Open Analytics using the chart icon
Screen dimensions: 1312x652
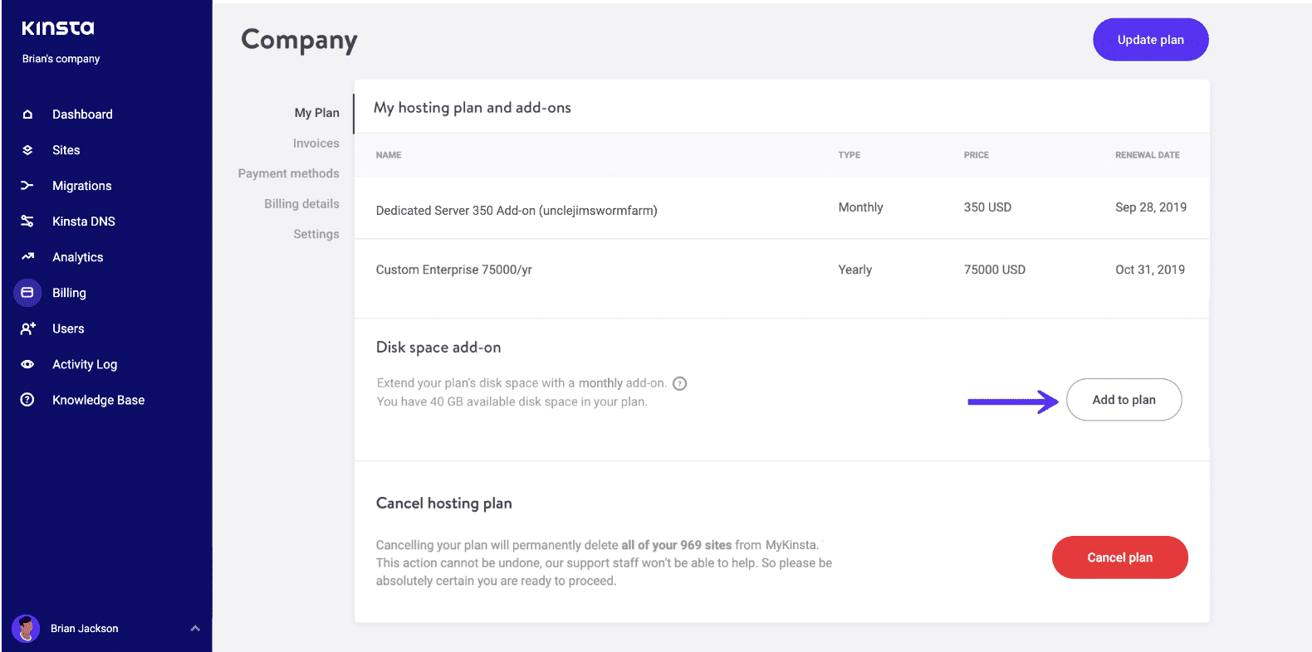point(27,257)
